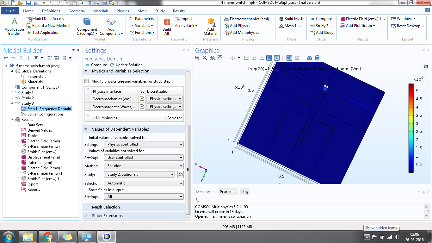This screenshot has height=243, width=432.
Task: Uncheck Electromechanics (emi) solve-for checkbox
Action: tap(142, 99)
